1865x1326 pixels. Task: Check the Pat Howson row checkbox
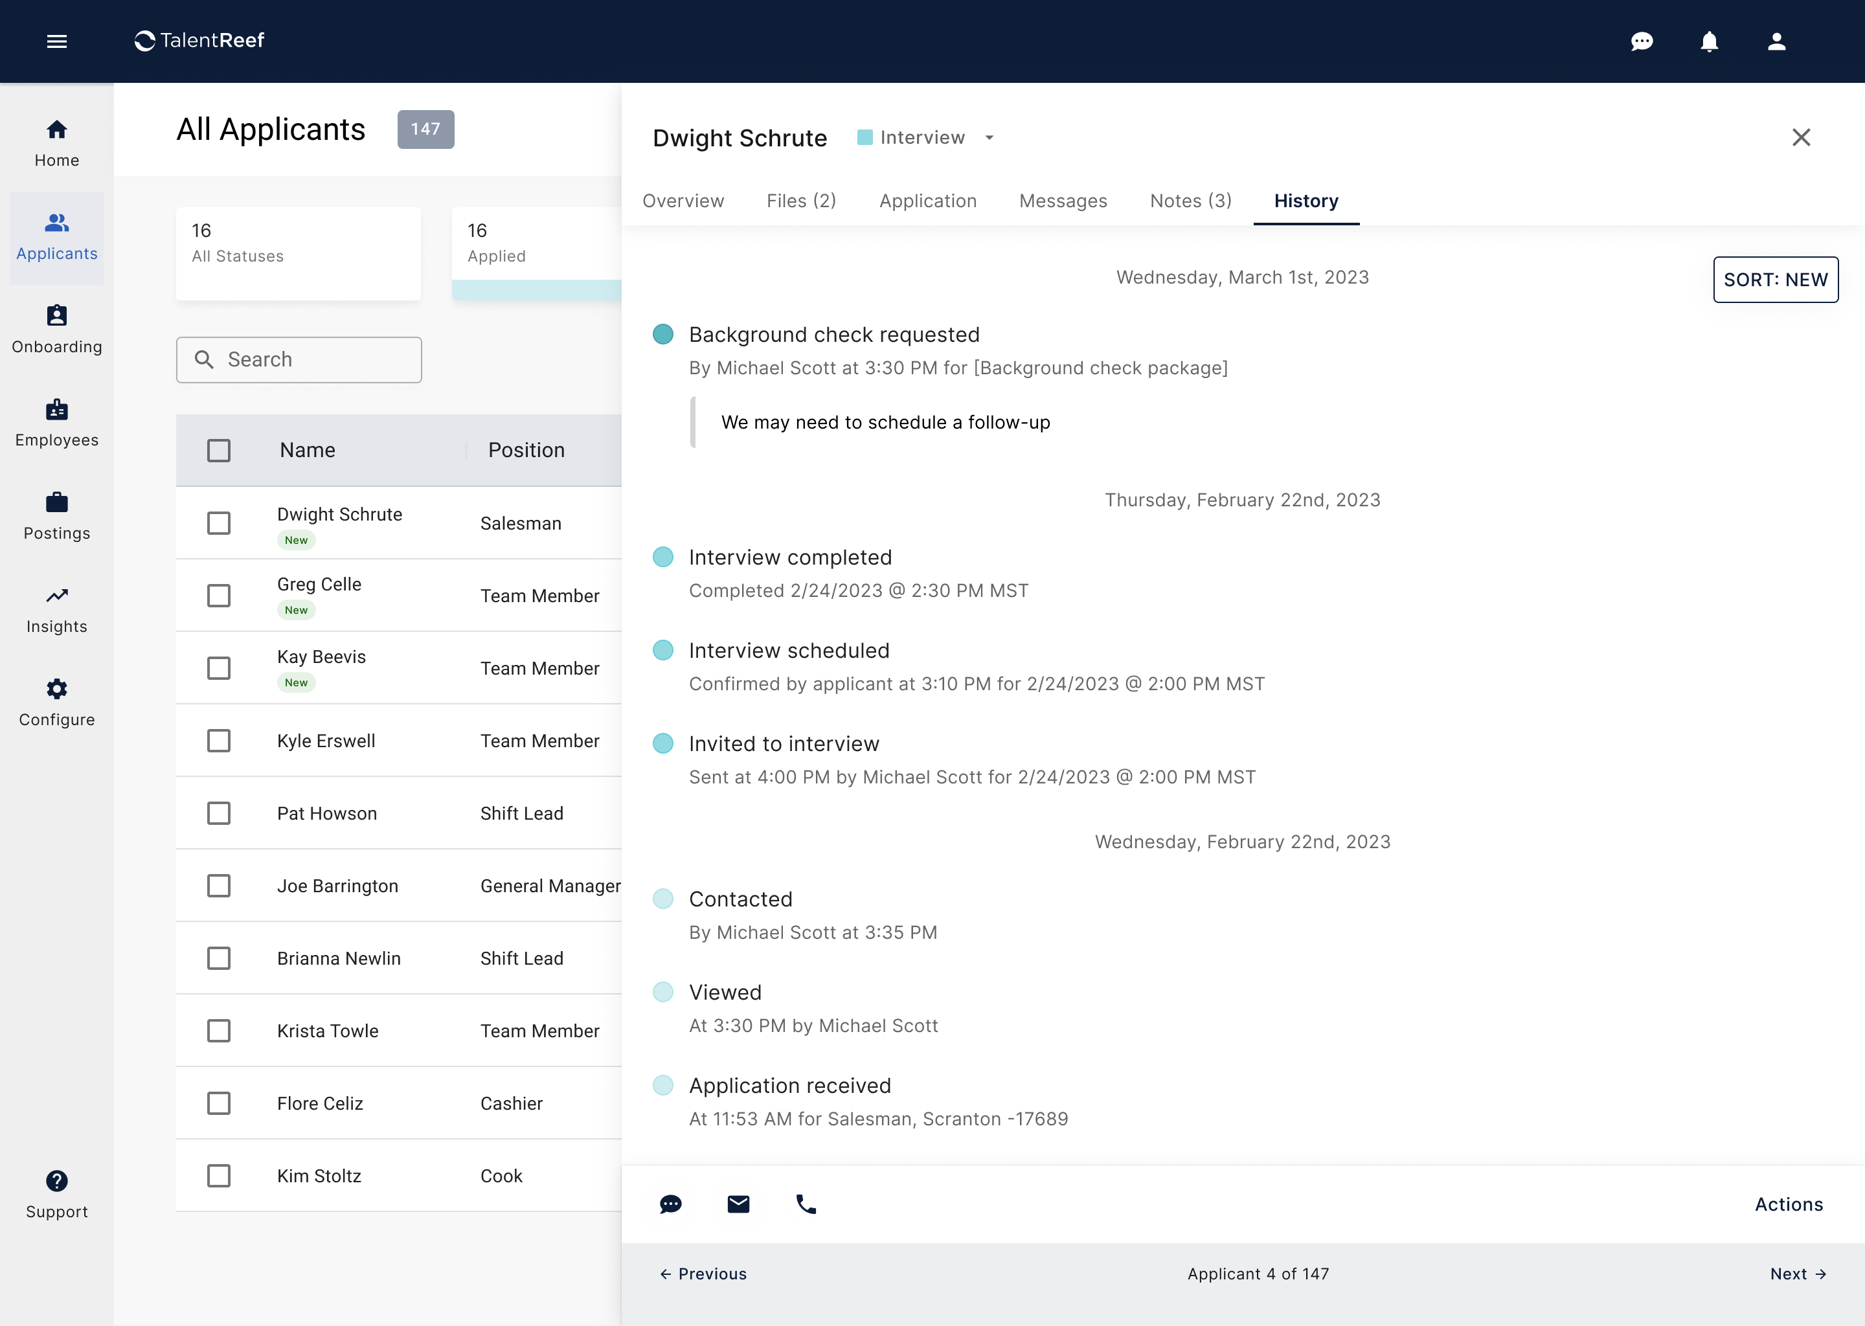point(219,813)
